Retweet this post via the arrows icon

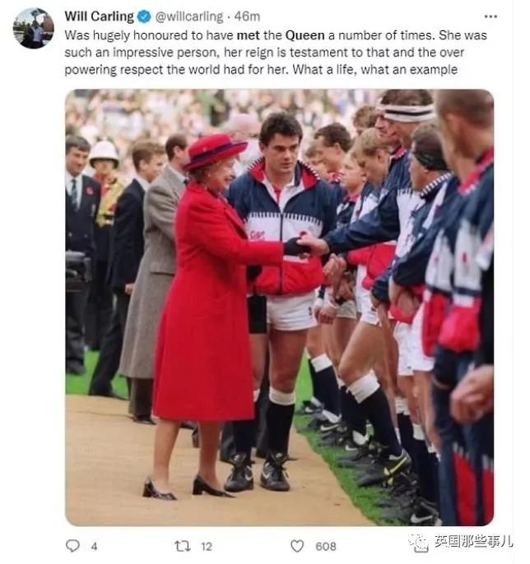pos(182,546)
